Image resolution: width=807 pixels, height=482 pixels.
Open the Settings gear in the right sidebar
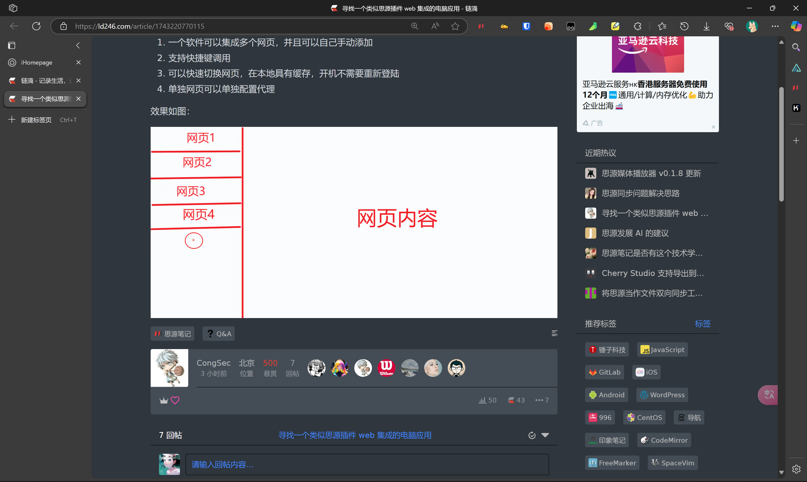(x=796, y=469)
